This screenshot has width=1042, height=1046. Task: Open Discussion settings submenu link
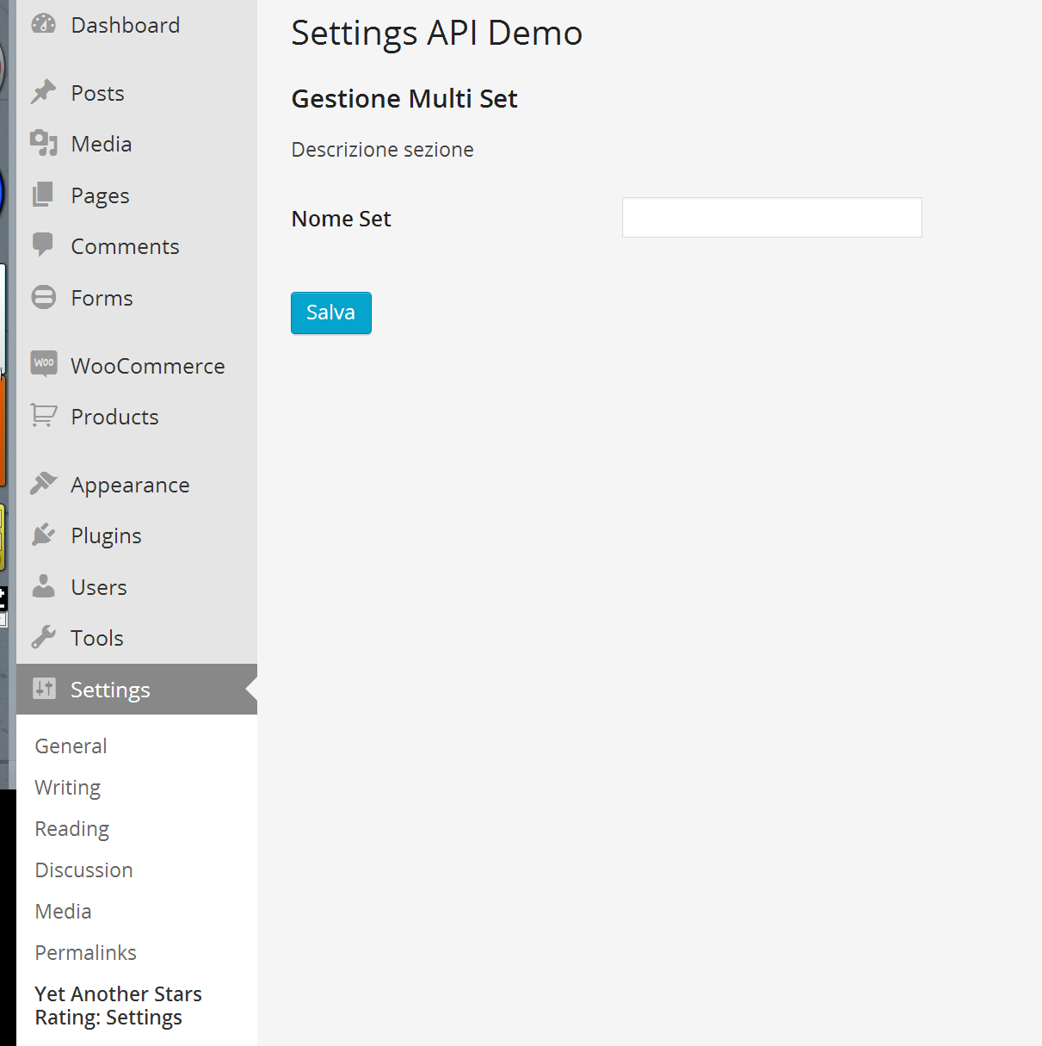click(x=83, y=870)
